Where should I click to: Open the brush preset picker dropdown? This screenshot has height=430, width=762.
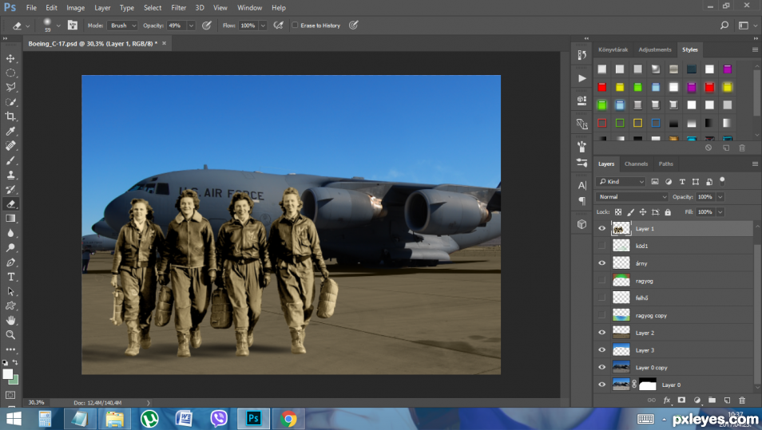click(x=58, y=26)
